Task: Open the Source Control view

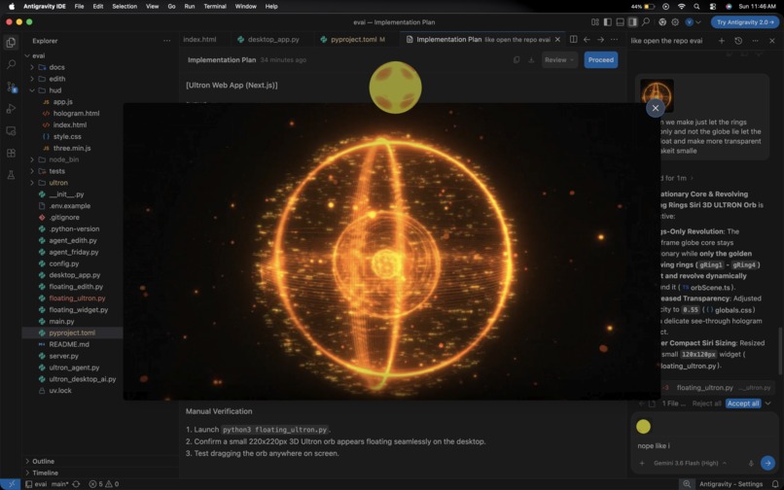Action: (11, 87)
